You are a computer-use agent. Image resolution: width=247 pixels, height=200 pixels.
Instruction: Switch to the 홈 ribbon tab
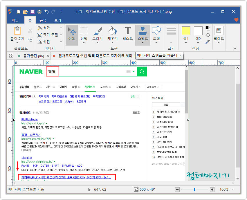point(30,20)
